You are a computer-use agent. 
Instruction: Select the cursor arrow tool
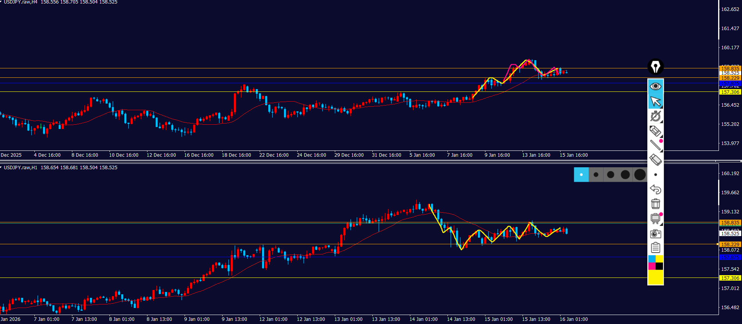pos(656,101)
